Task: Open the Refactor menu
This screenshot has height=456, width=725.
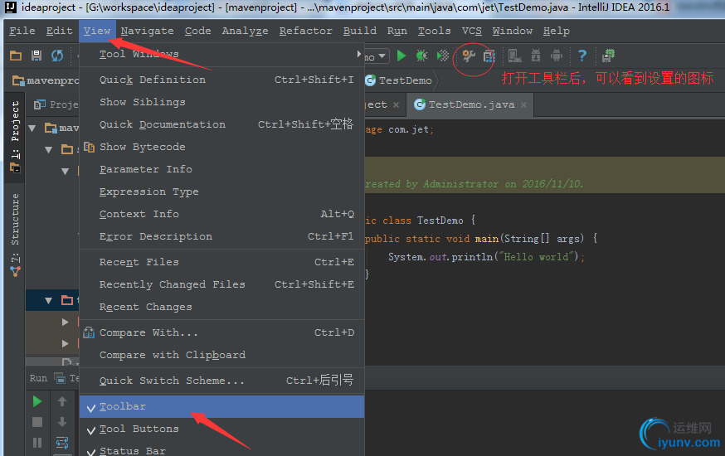Action: tap(305, 31)
